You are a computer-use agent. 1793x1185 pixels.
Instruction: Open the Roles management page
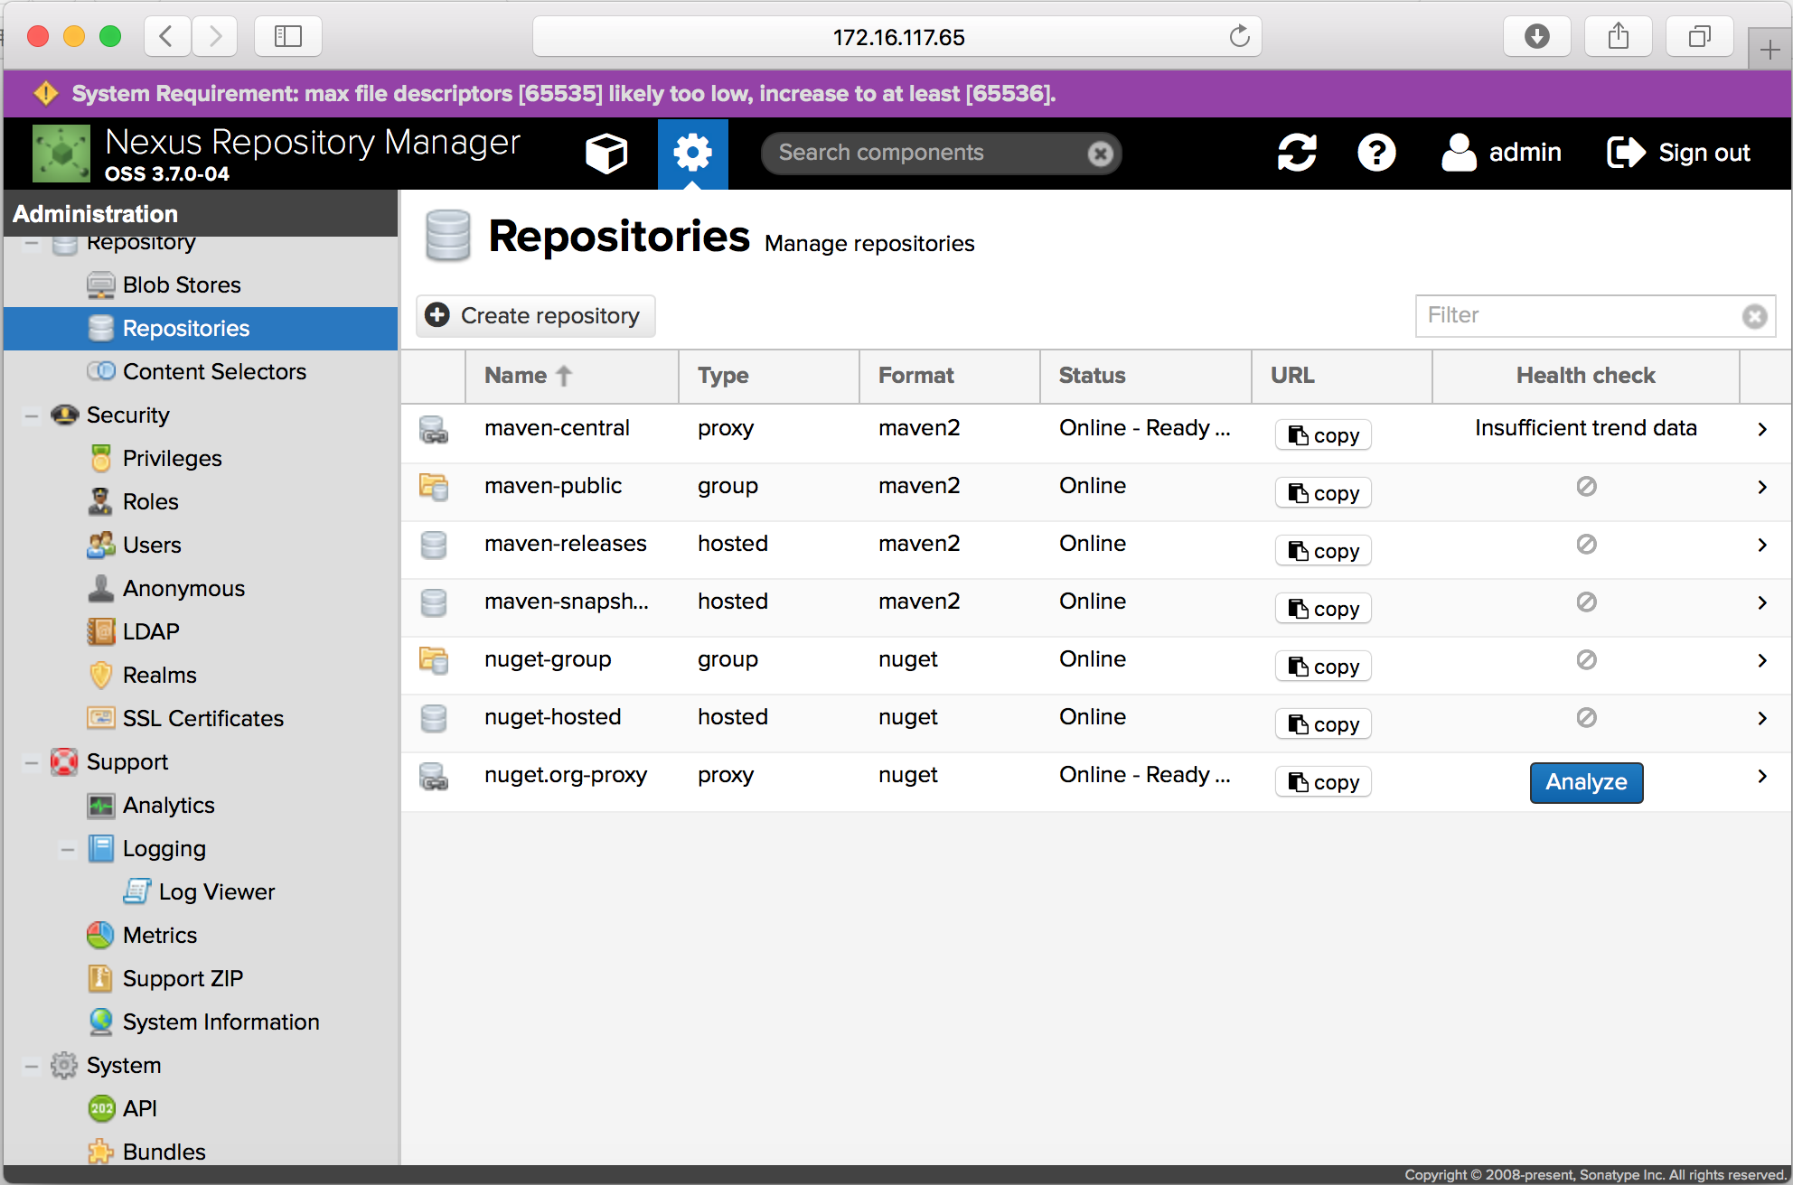[x=150, y=501]
